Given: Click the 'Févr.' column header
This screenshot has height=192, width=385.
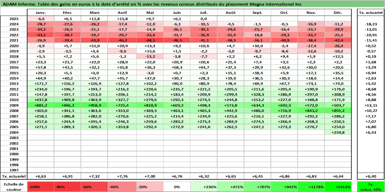Looking at the screenshot, I should click(67, 13).
